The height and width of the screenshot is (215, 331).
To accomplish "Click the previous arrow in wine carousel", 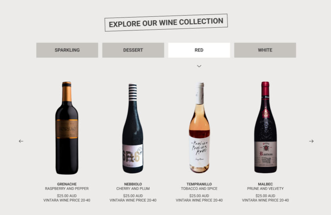I will pos(21,141).
